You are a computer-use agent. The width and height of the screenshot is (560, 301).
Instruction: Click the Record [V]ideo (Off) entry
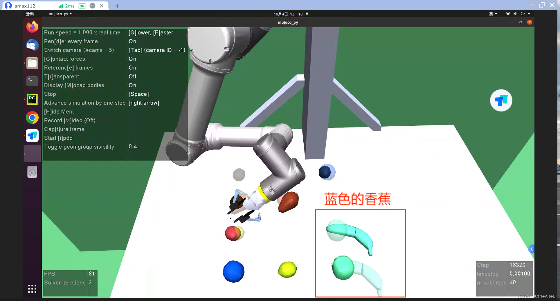coord(70,121)
